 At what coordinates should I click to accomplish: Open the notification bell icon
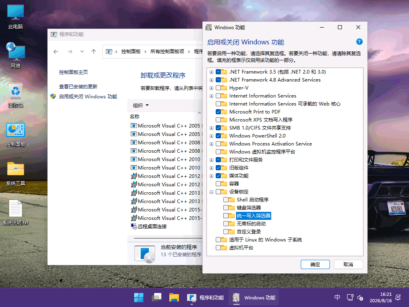398,297
